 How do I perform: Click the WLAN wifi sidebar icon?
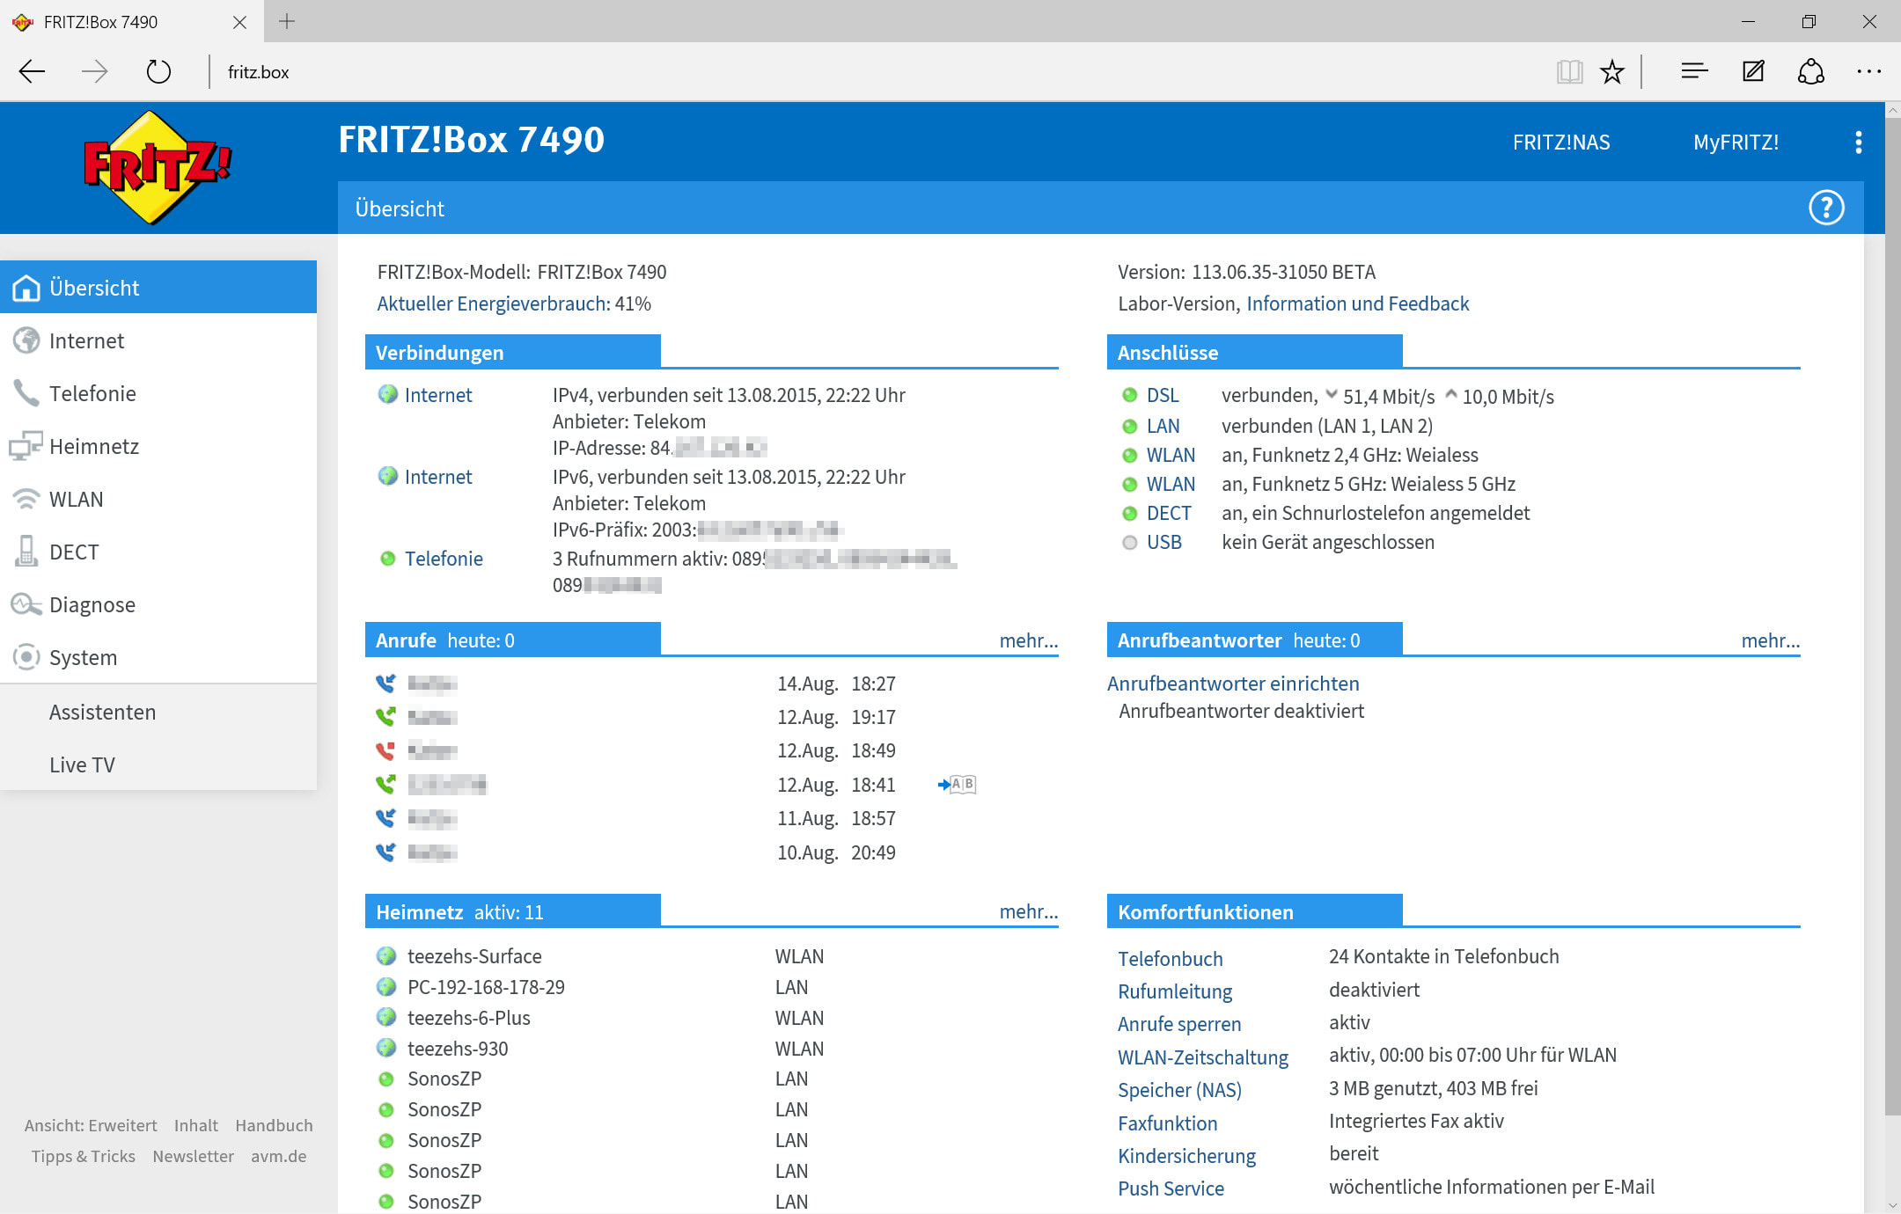click(26, 499)
